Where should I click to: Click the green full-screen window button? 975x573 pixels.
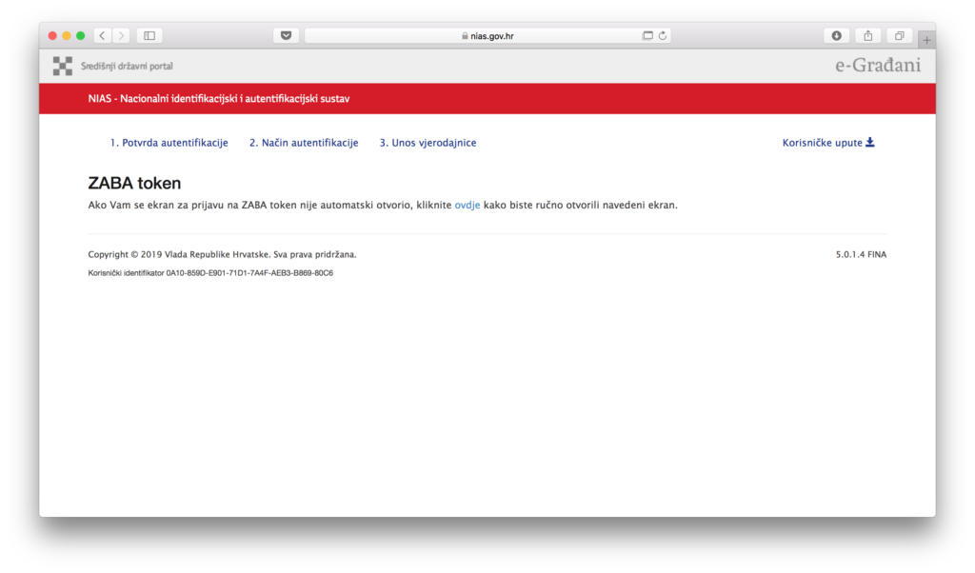[81, 36]
